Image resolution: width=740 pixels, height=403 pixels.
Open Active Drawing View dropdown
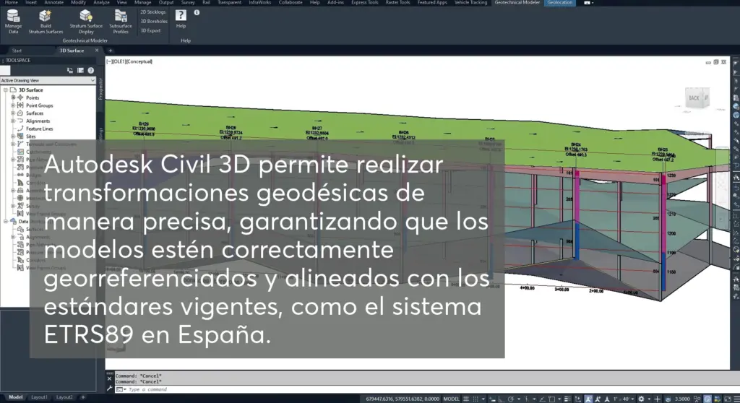pos(48,80)
